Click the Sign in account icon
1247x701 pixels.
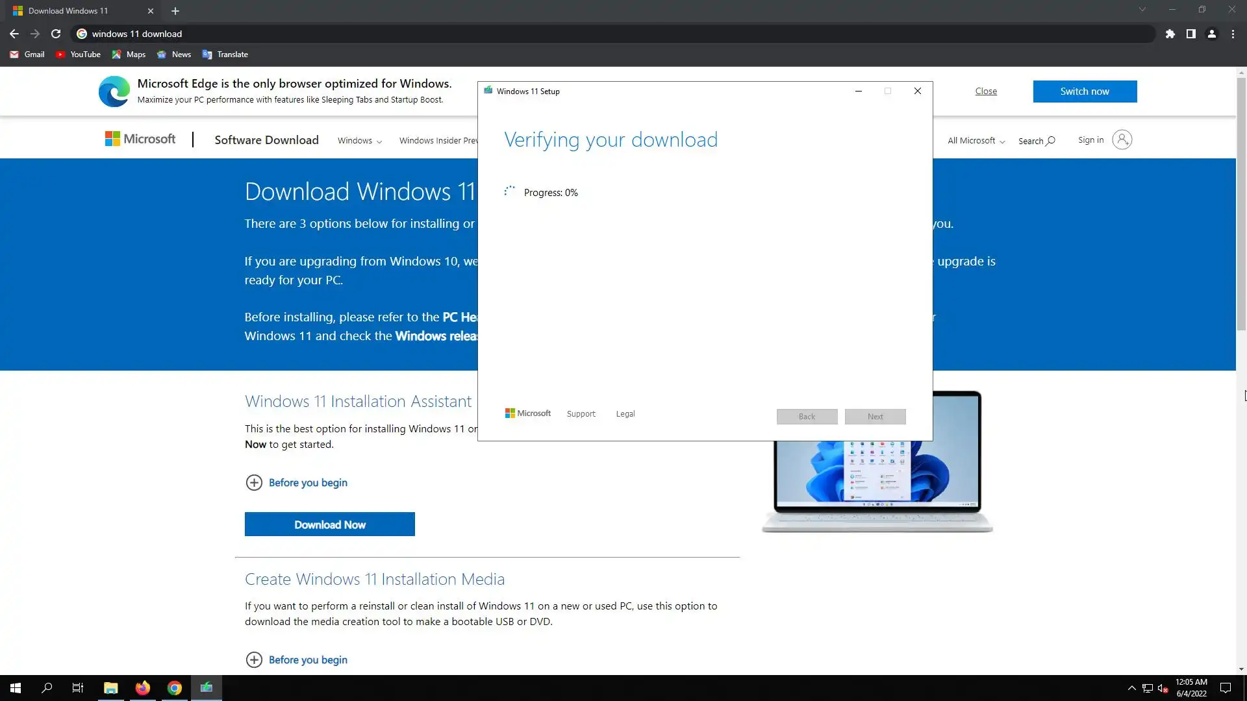coord(1122,140)
